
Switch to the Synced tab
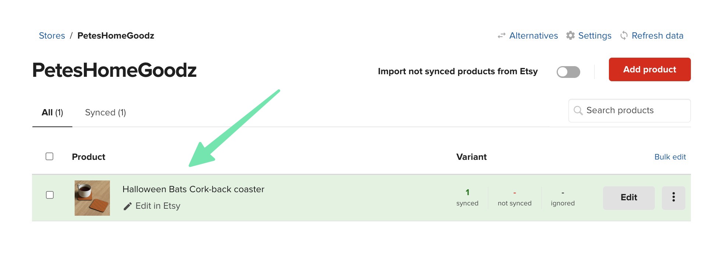[x=105, y=112]
